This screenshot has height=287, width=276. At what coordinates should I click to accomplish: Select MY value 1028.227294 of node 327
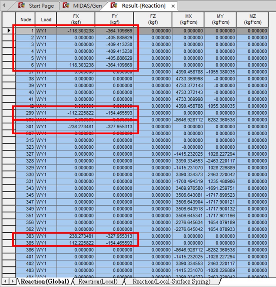tap(220, 154)
